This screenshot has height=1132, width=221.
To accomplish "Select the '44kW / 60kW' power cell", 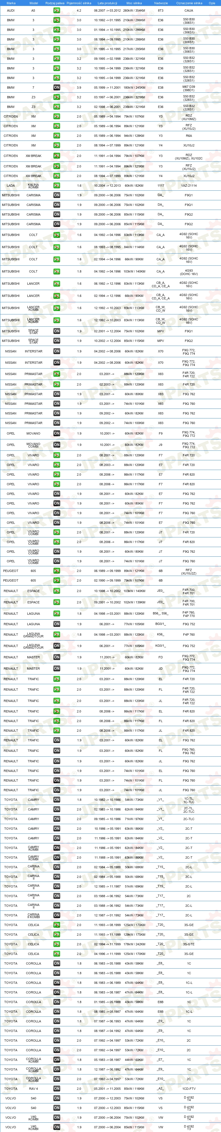I will [x=134, y=1059].
